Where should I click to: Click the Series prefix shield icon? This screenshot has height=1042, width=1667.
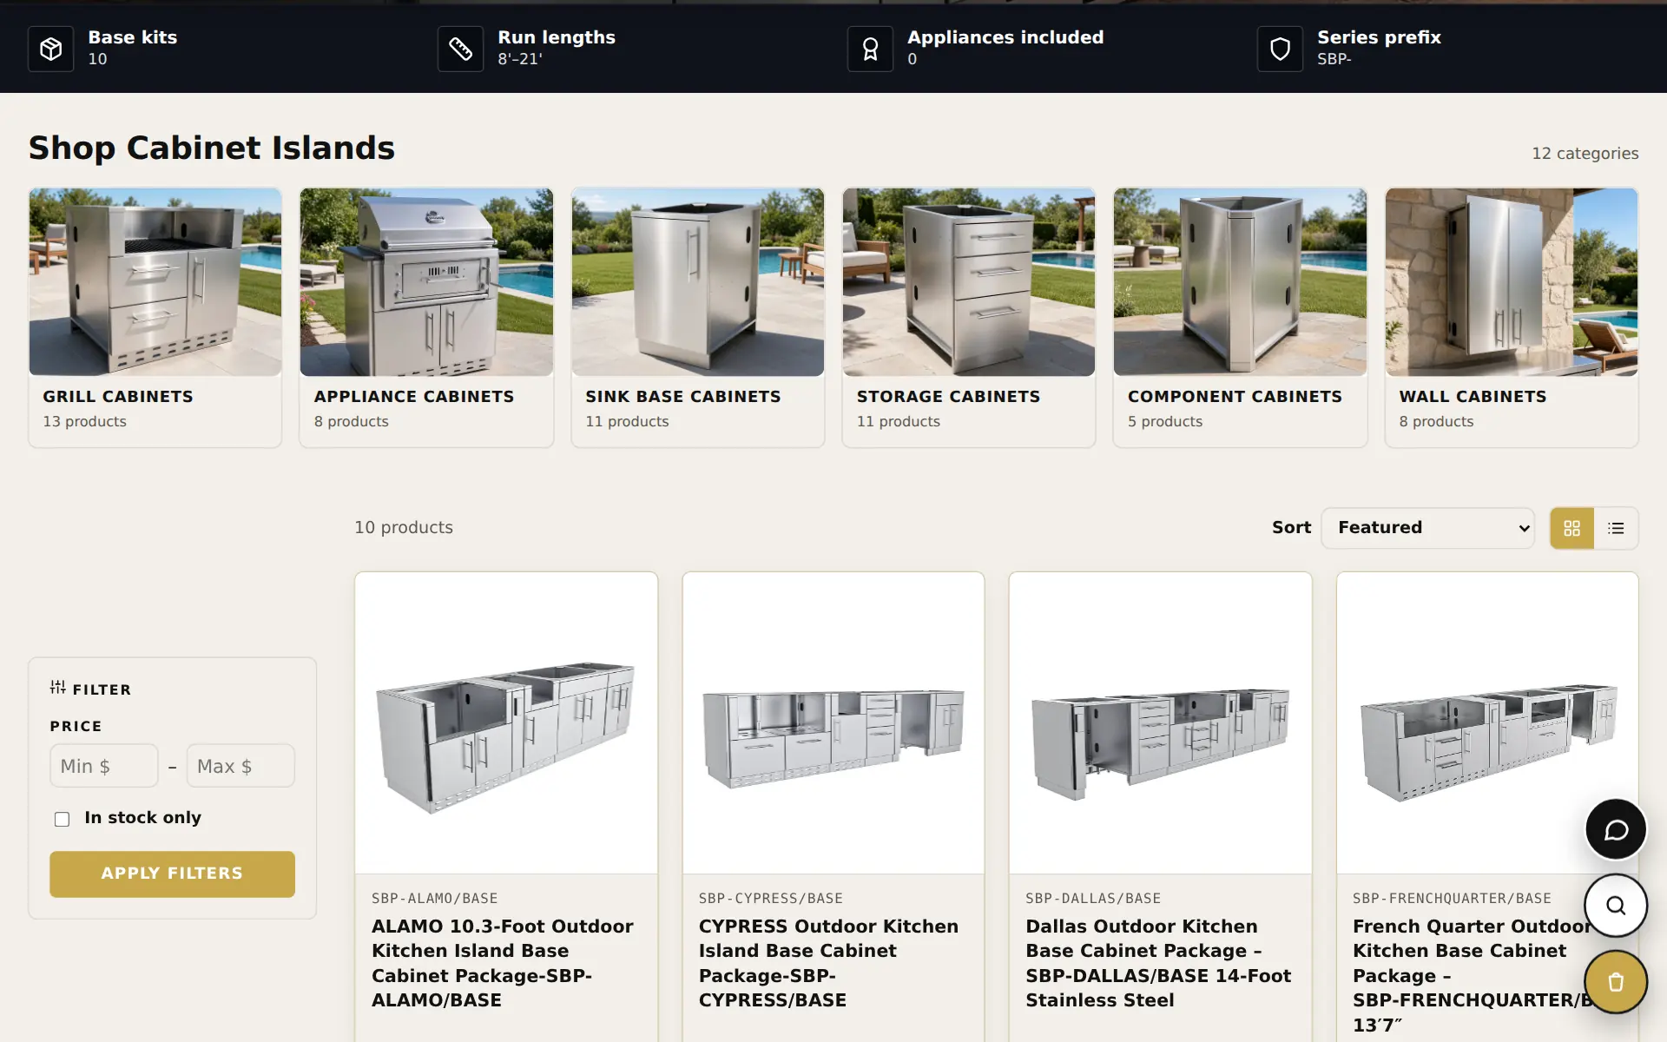[1280, 49]
